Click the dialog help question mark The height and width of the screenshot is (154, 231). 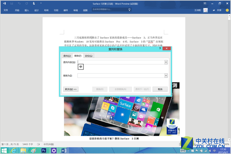[x=160, y=48]
